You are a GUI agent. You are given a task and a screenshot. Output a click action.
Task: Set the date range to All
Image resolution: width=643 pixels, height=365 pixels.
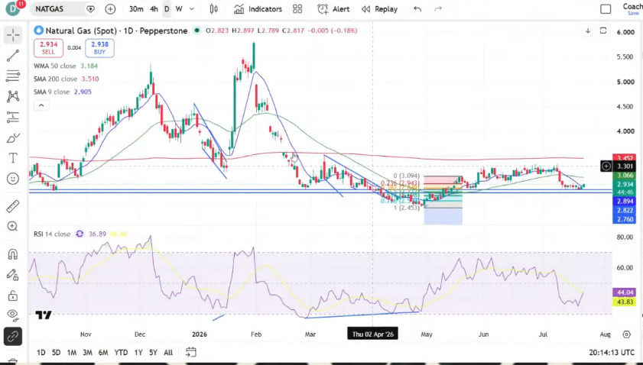pos(168,352)
